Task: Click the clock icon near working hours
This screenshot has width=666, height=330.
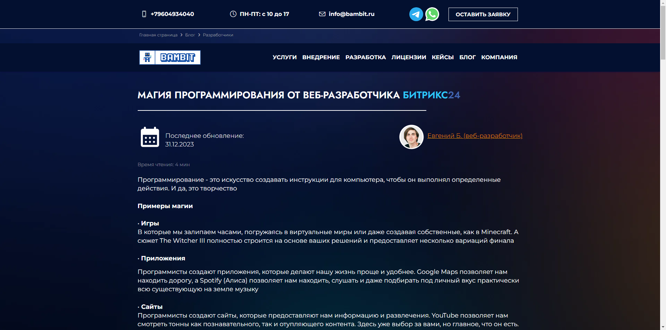Action: tap(233, 14)
